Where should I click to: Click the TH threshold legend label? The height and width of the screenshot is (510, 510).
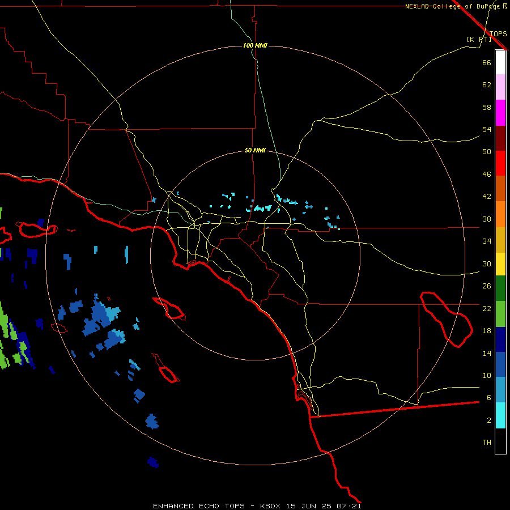(x=487, y=443)
